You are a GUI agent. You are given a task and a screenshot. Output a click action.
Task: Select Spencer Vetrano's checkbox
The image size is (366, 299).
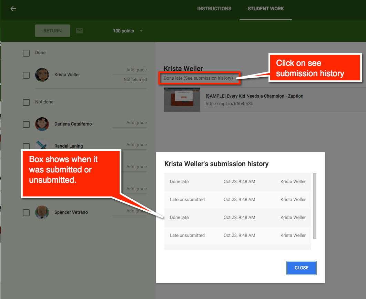[x=26, y=213]
